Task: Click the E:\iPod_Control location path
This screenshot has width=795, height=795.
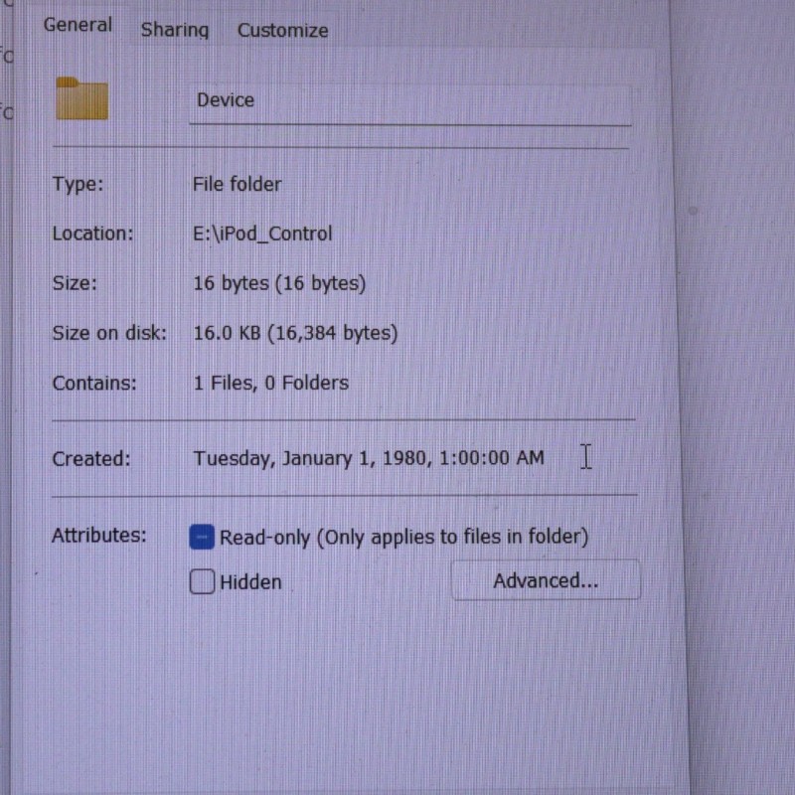Action: [262, 235]
